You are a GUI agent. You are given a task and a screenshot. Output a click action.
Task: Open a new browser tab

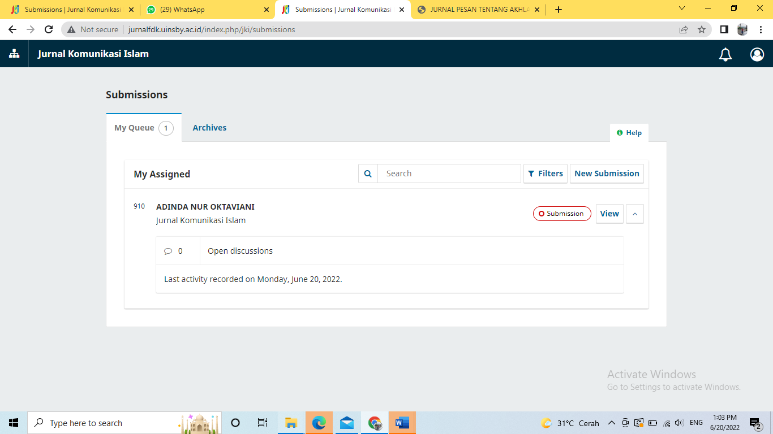coord(559,10)
